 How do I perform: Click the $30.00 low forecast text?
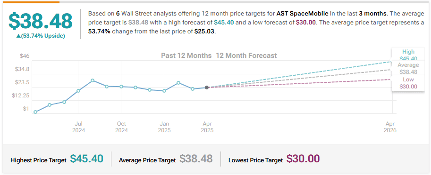point(306,23)
